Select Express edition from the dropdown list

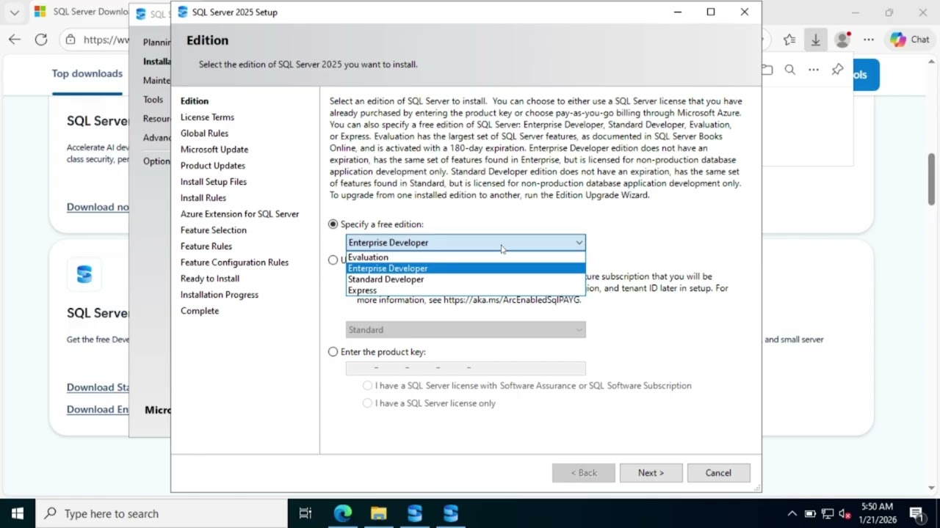click(x=466, y=290)
